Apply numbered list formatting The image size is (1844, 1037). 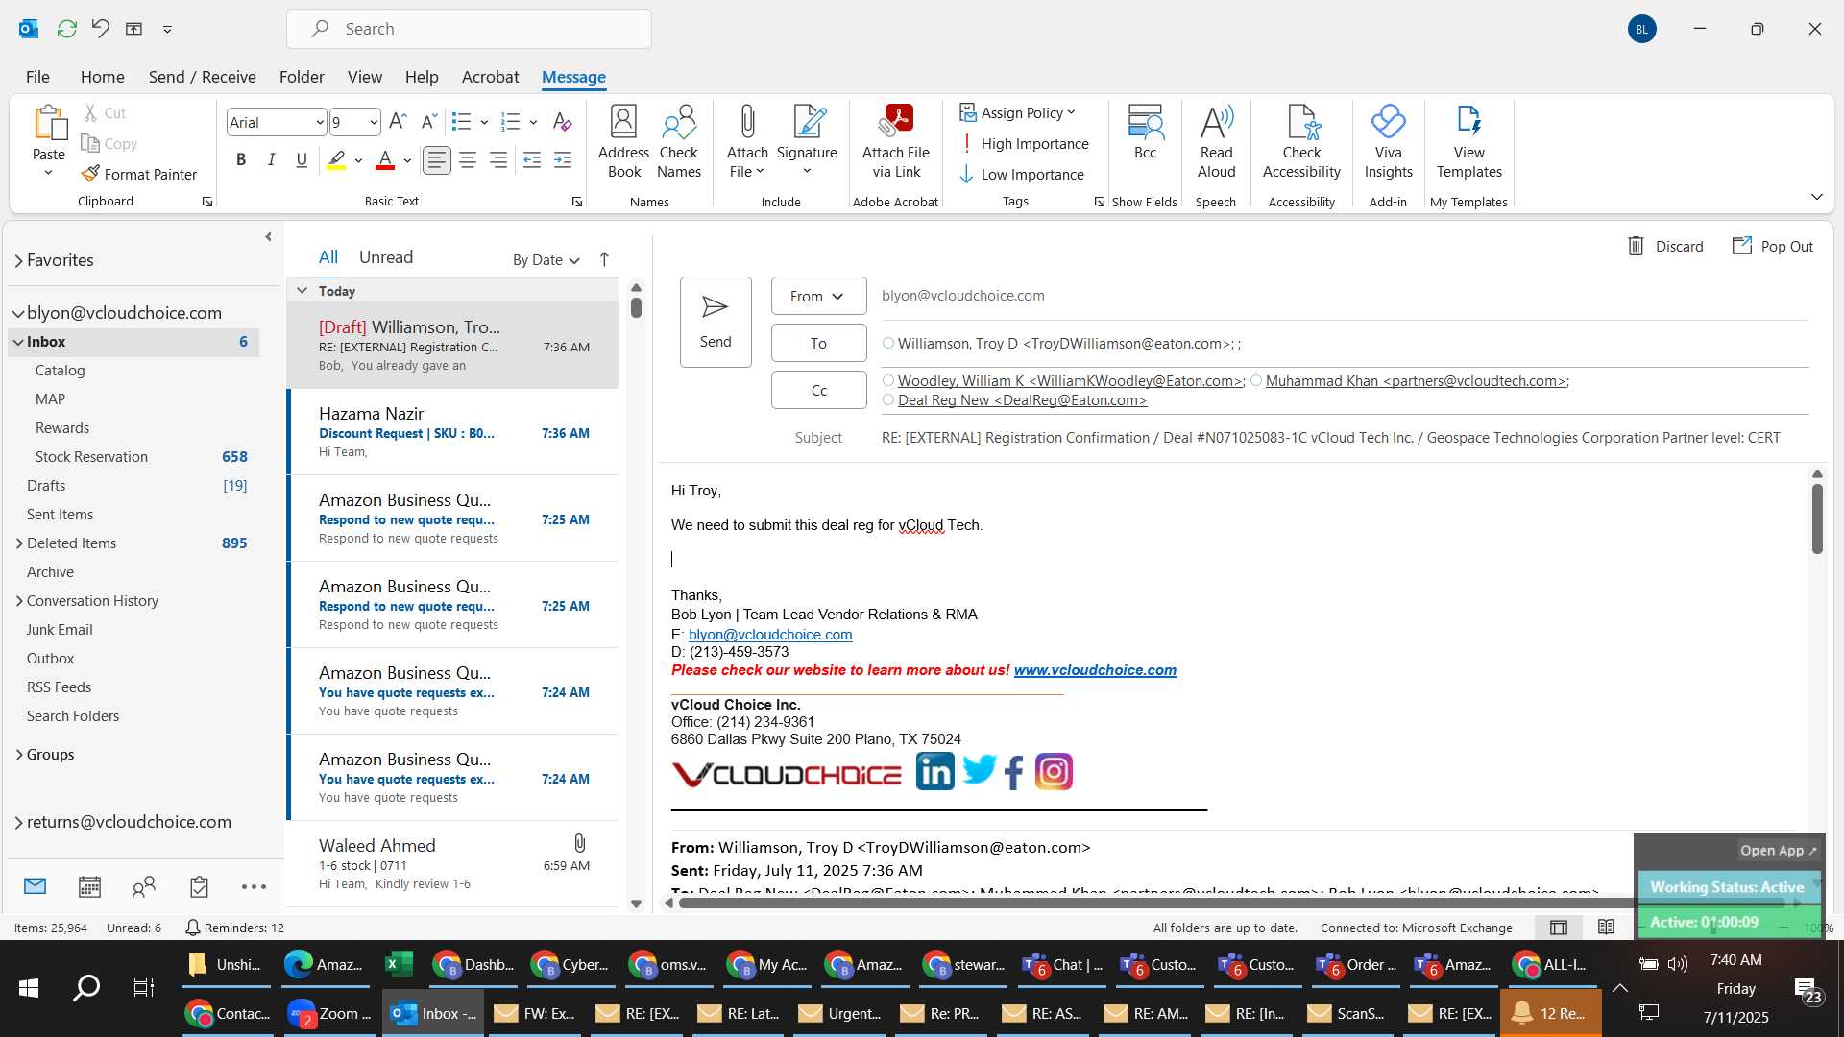coord(511,122)
